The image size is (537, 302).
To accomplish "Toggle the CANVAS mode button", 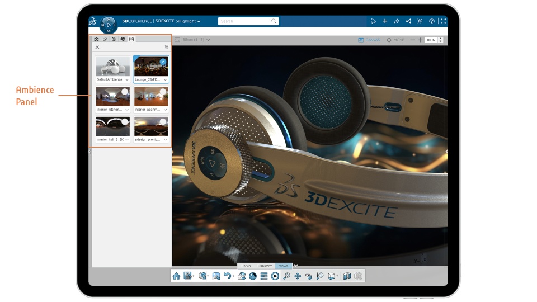I will (x=369, y=40).
